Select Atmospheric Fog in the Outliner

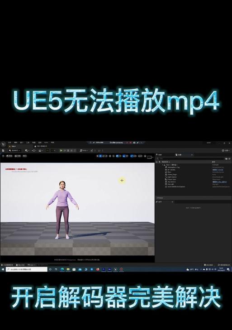173,167
